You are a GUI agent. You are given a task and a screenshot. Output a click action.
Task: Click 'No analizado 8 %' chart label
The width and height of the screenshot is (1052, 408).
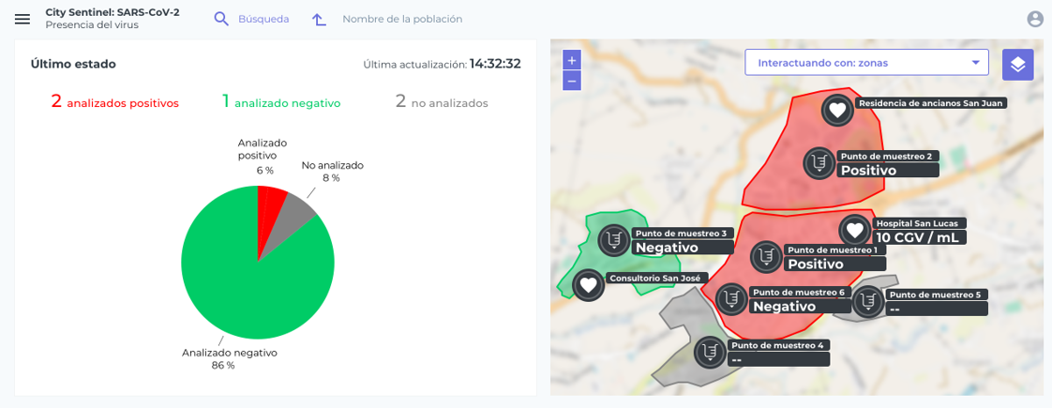click(332, 171)
